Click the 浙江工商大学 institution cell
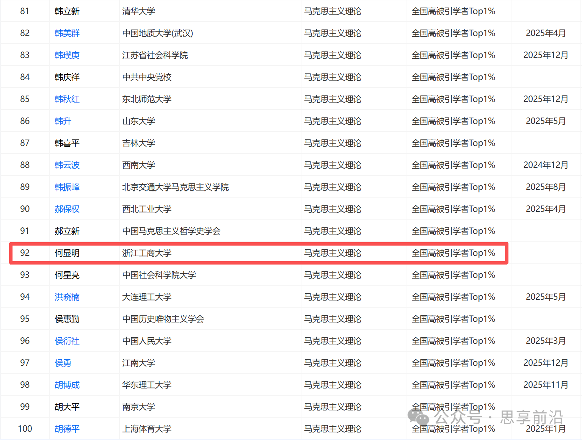This screenshot has height=440, width=582. coord(147,253)
